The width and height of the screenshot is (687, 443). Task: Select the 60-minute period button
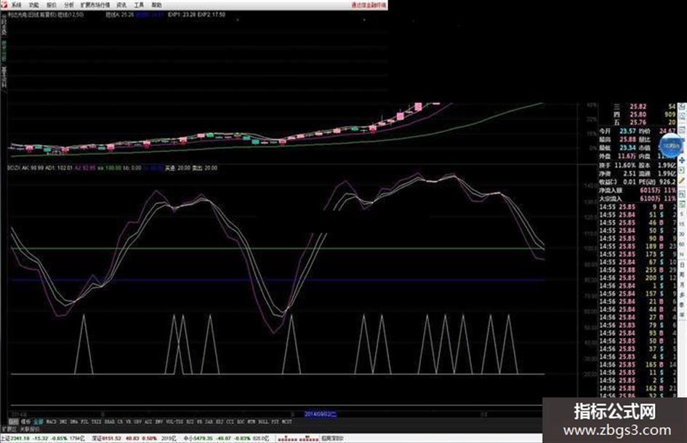[682, 244]
